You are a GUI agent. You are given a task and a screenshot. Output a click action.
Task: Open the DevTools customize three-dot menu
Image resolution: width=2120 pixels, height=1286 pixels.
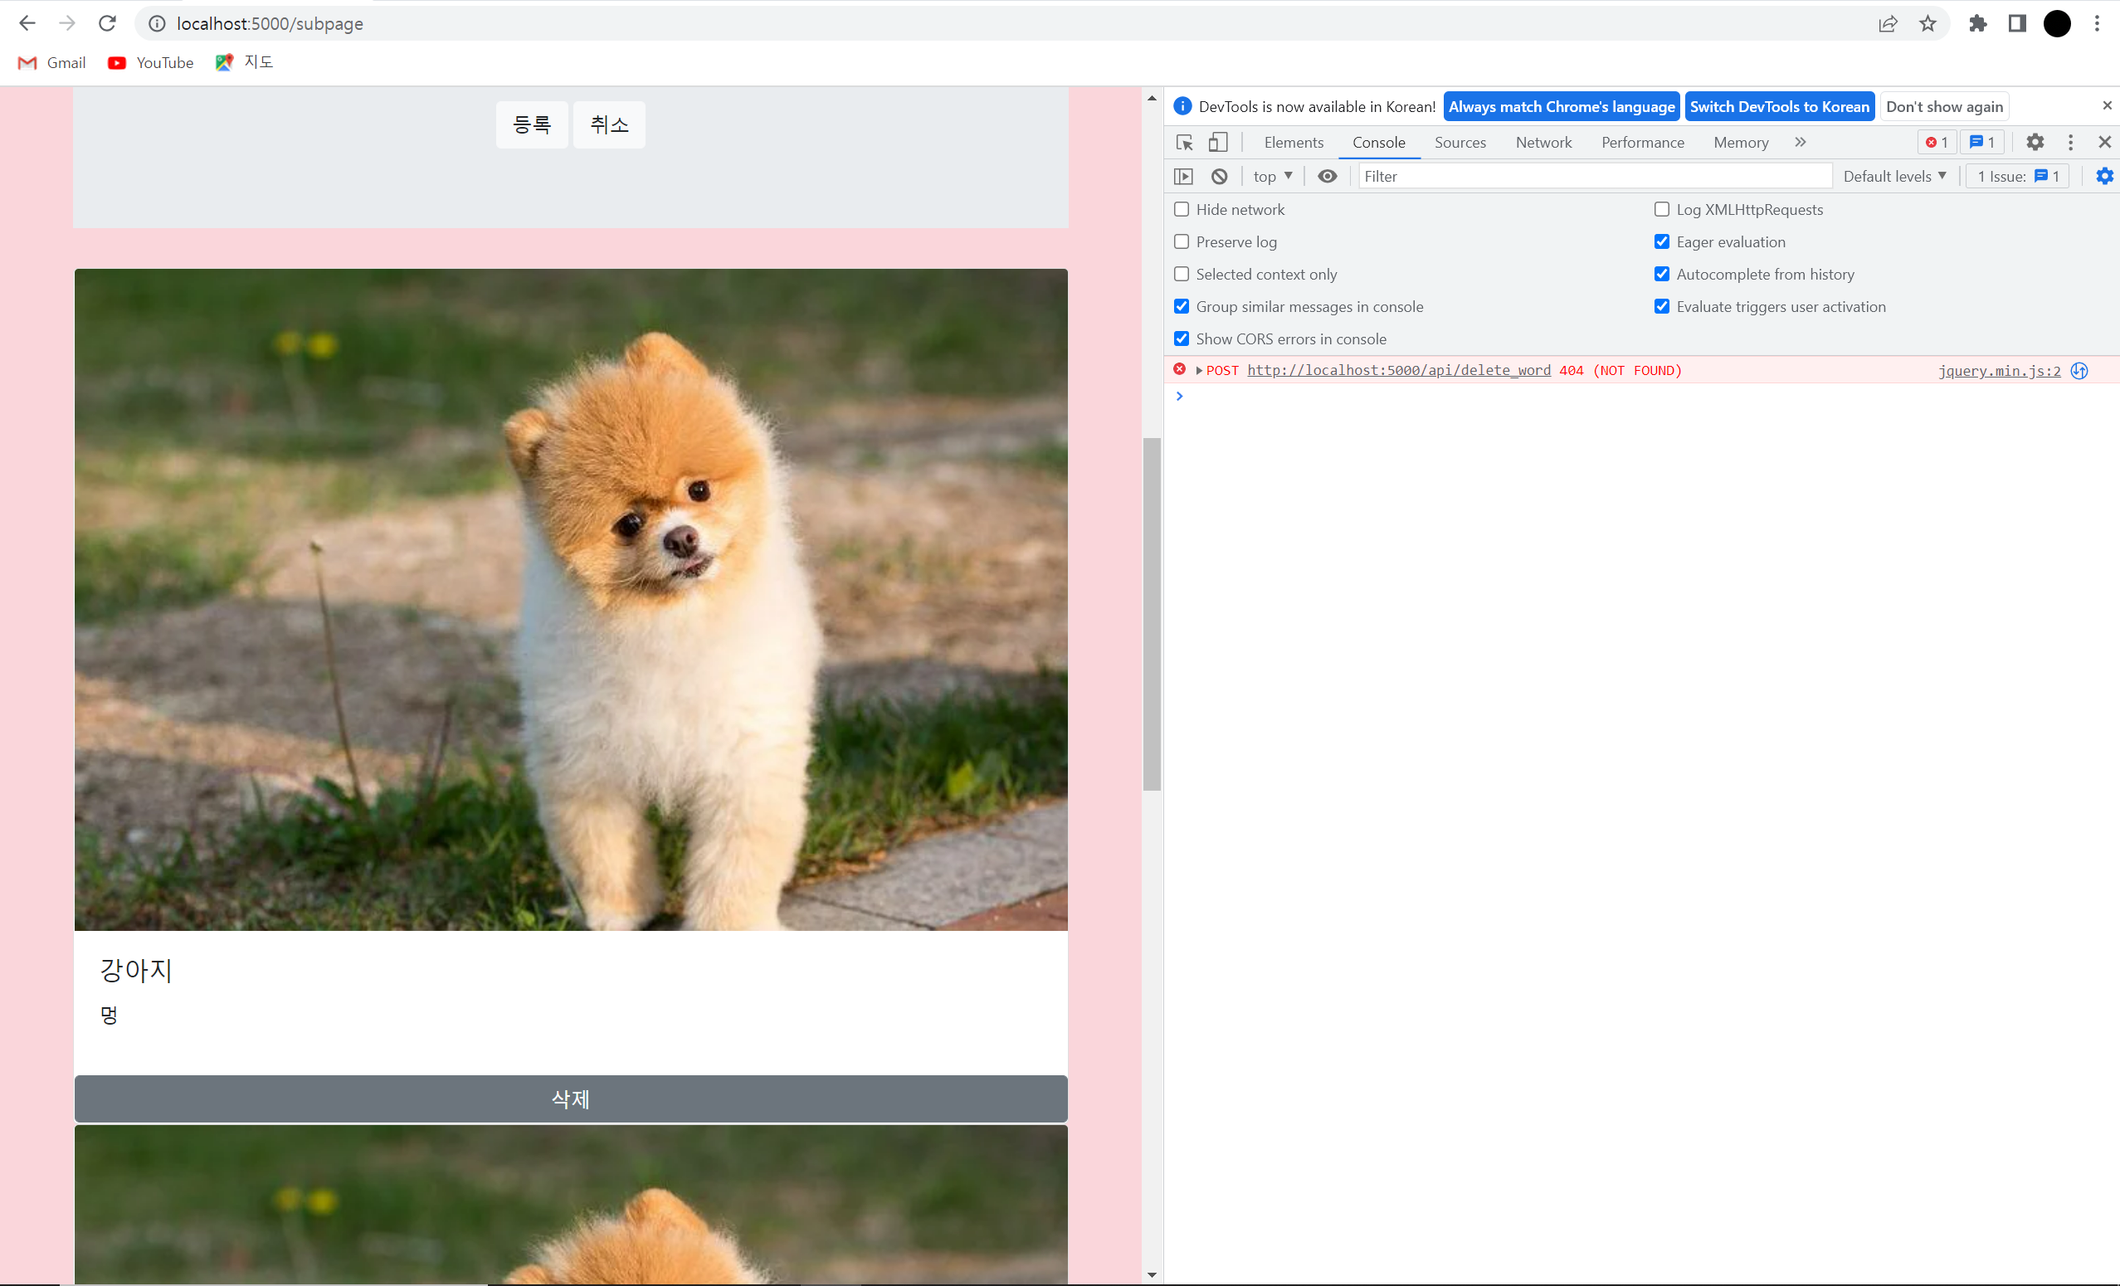pos(2070,142)
